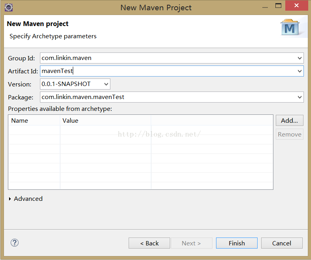The image size is (311, 260).
Task: Click the Add... button
Action: 289,120
